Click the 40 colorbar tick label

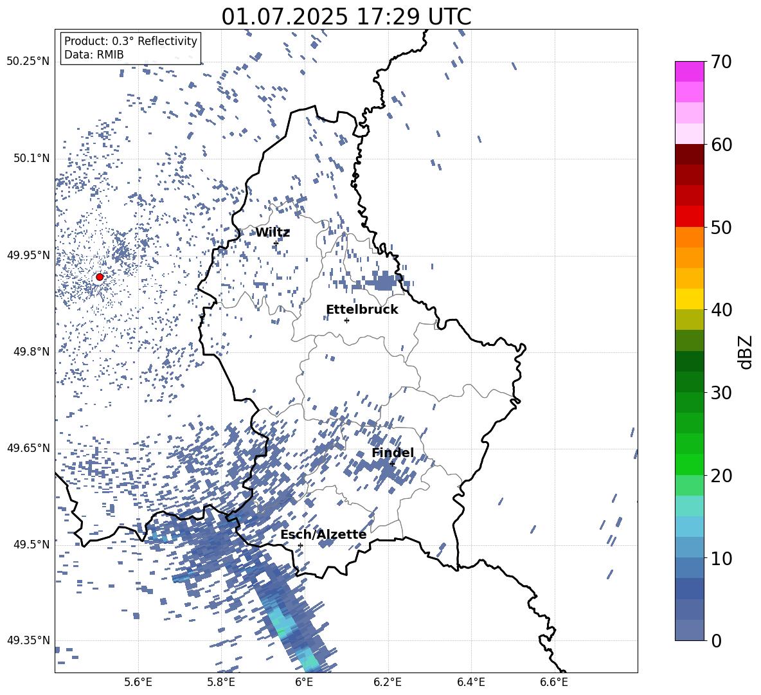pos(721,310)
